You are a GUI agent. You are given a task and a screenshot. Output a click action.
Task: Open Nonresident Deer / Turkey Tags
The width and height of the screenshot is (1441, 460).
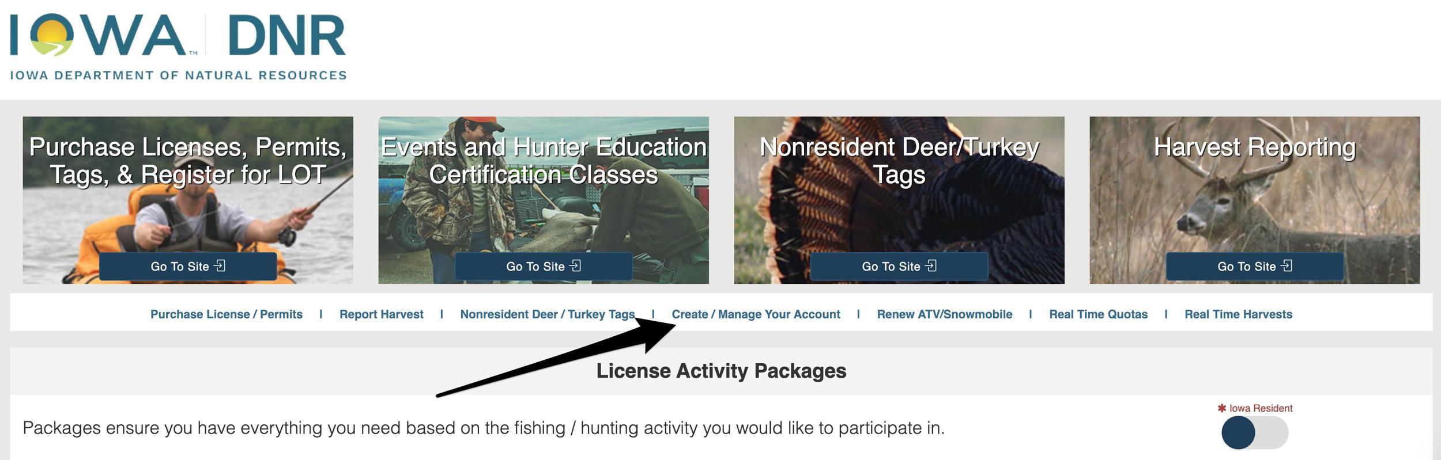click(x=548, y=314)
